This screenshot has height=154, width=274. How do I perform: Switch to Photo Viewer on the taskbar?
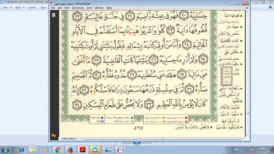pyautogui.click(x=108, y=150)
